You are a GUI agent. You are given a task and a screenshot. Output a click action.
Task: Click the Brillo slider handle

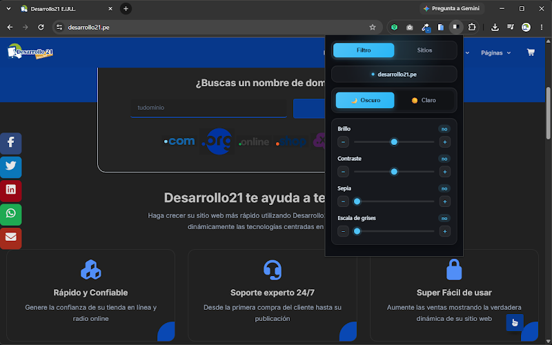pyautogui.click(x=394, y=142)
